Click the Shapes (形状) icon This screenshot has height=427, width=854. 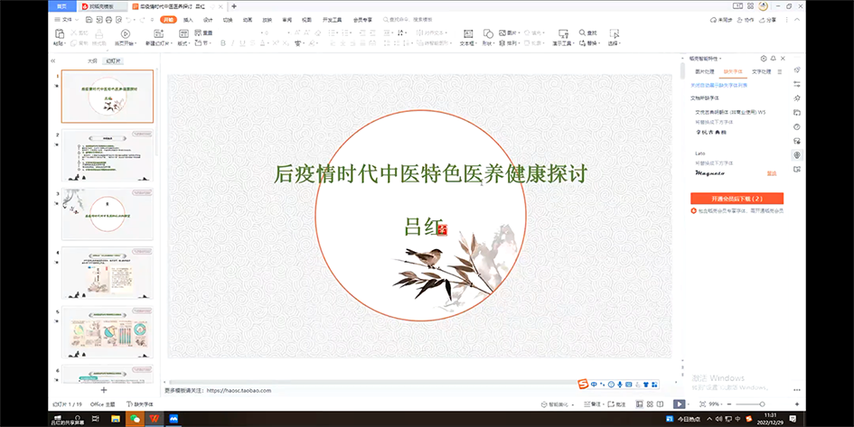point(487,34)
